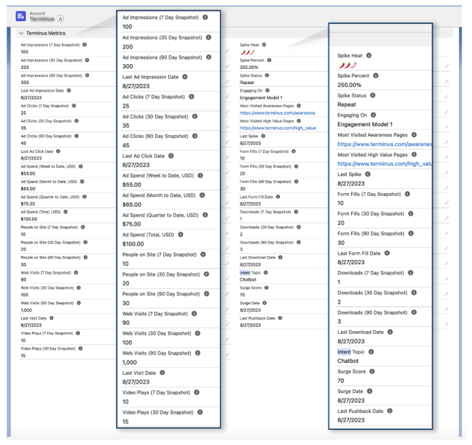This screenshot has height=445, width=472.
Task: Open the account hierarchy icon beside the account name
Action: point(60,18)
